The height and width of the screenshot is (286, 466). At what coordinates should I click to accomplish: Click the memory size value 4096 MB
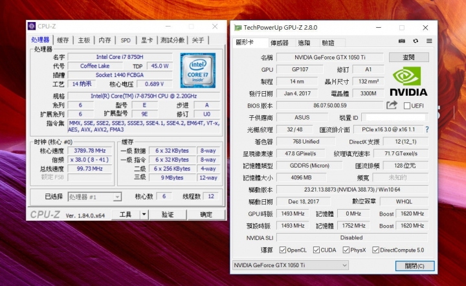301,177
